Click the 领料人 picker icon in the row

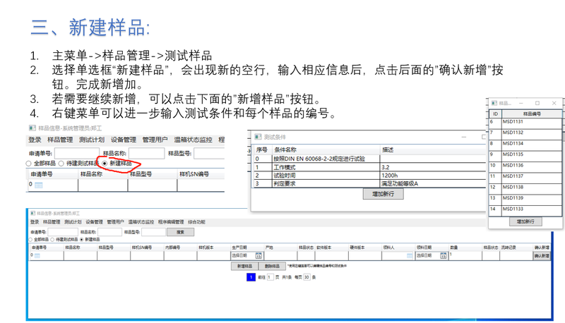(410, 256)
